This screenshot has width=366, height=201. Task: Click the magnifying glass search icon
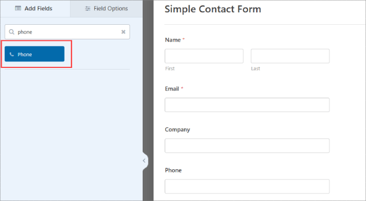coord(11,32)
